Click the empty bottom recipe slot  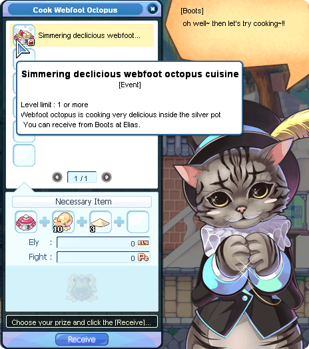coord(24,155)
